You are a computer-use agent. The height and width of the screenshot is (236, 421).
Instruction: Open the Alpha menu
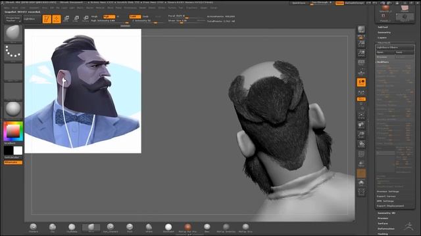pyautogui.click(x=7, y=8)
